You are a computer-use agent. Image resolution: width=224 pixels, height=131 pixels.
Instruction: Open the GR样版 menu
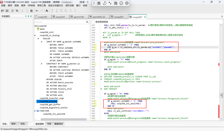click(x=31, y=6)
